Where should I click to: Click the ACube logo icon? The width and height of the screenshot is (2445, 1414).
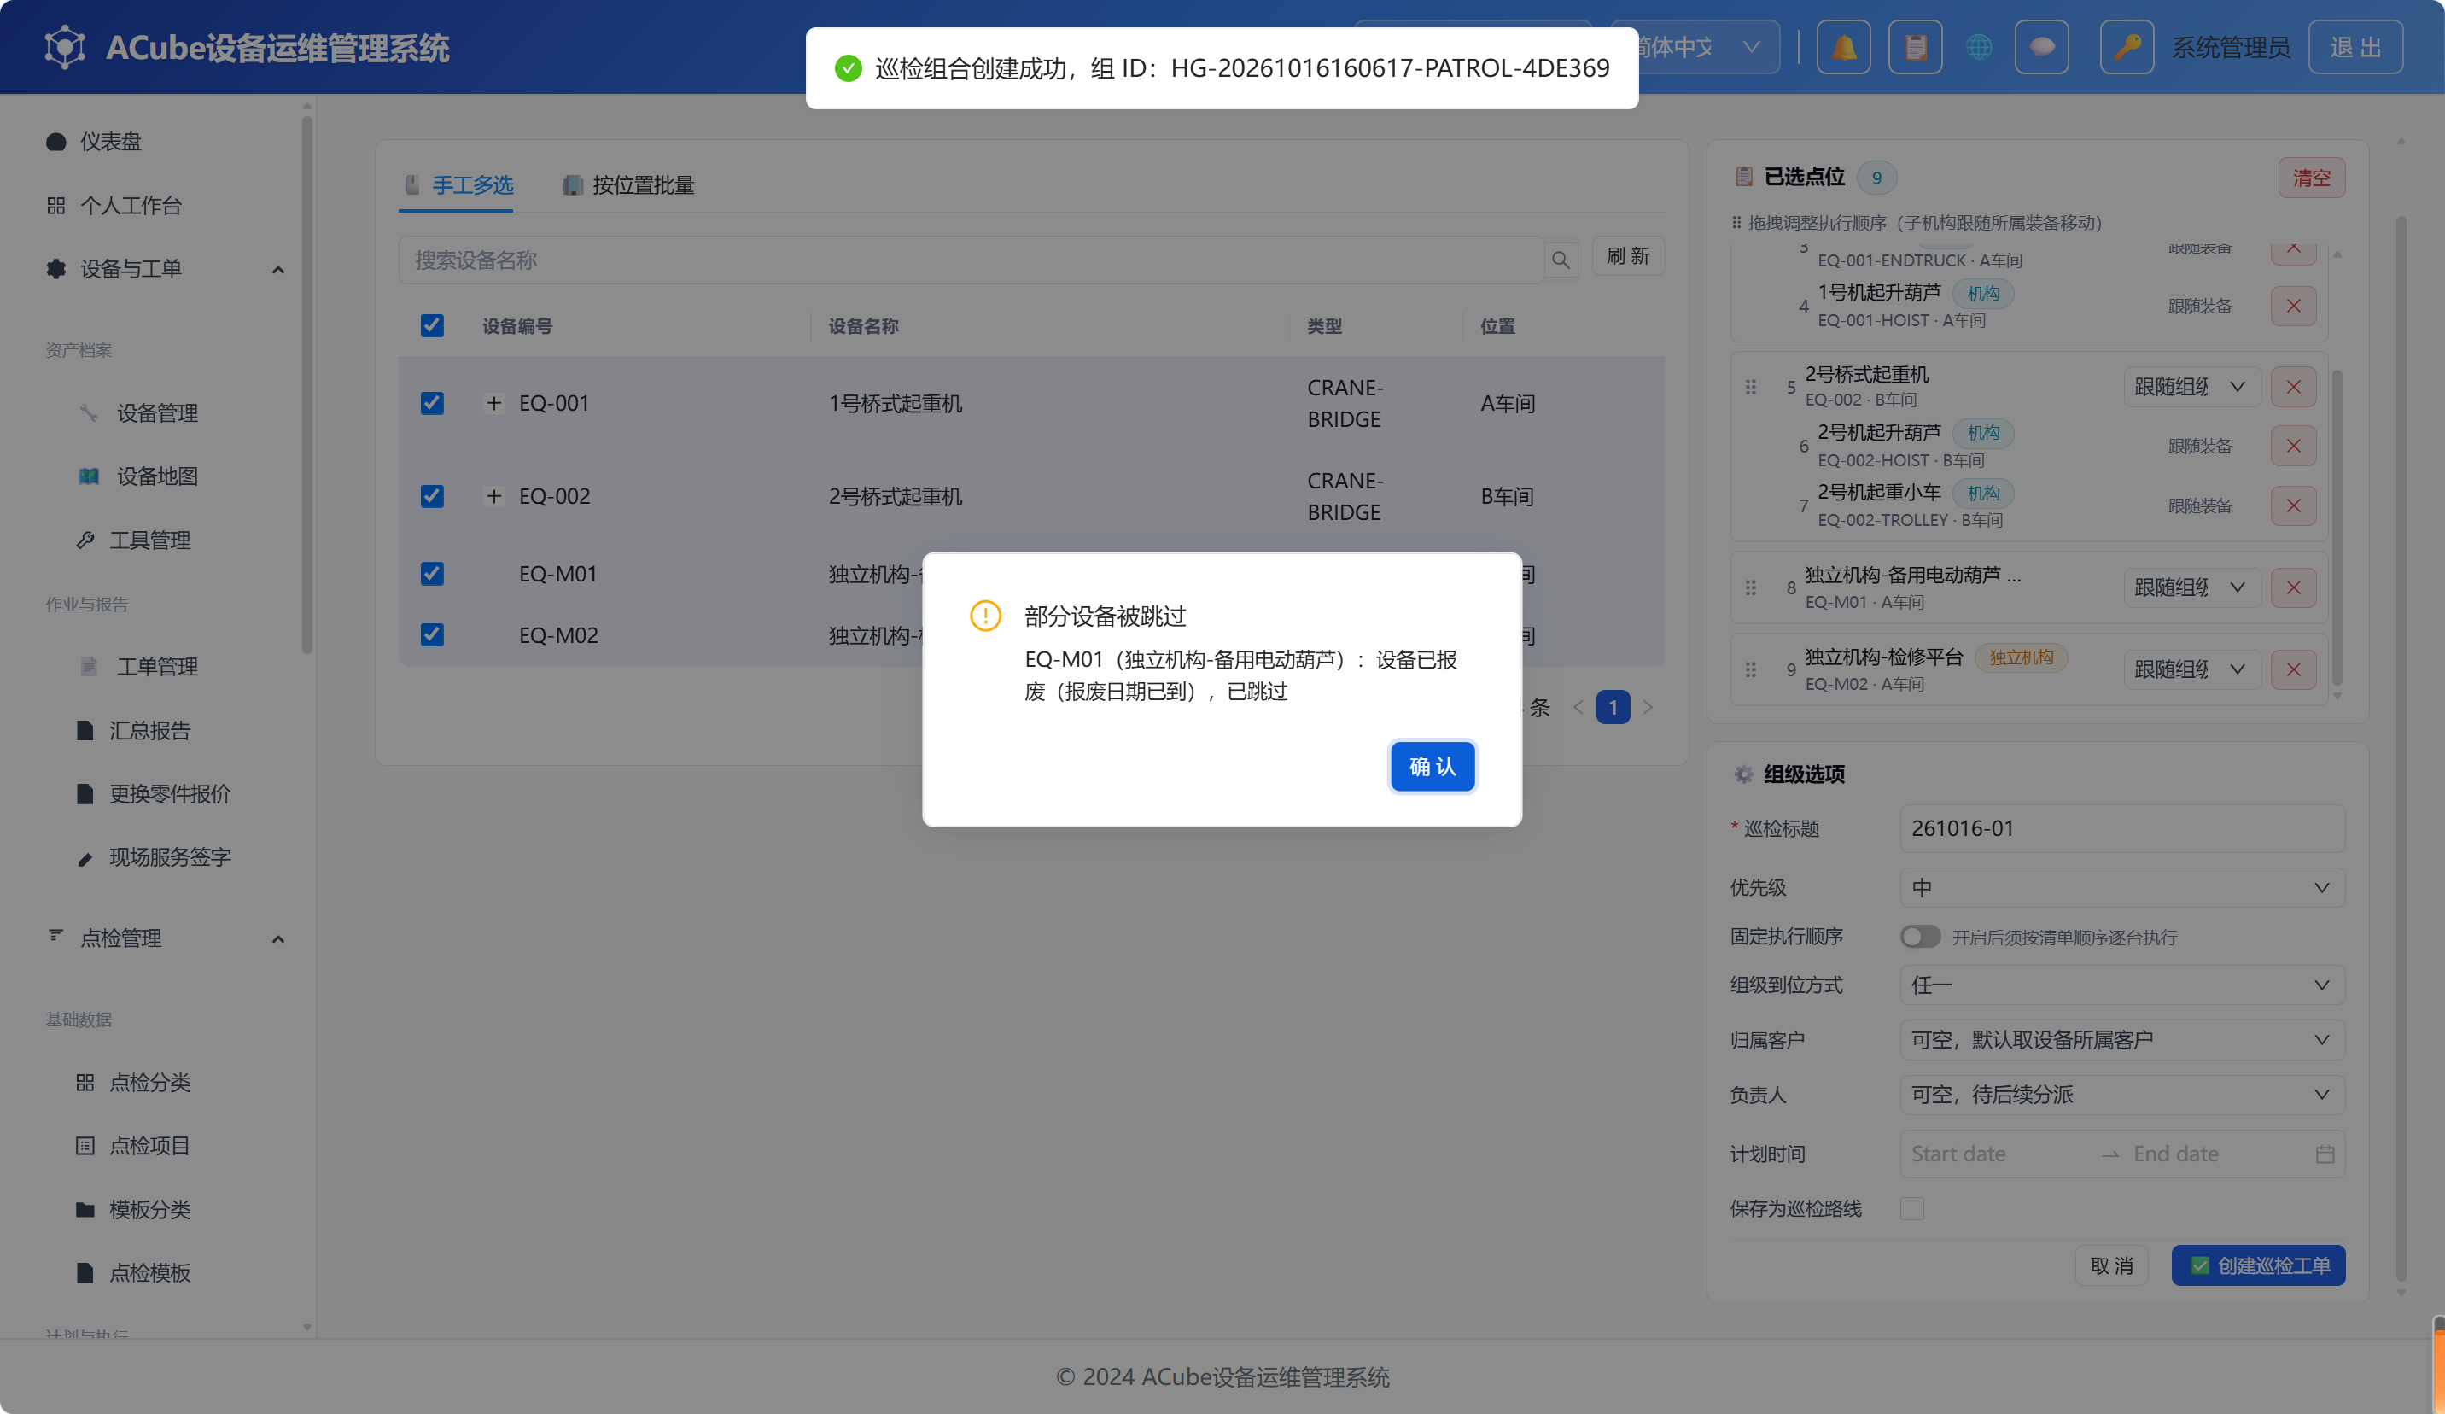(65, 47)
